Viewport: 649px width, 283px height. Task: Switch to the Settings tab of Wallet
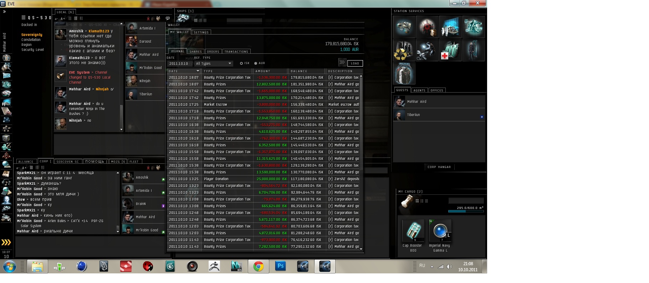coord(201,32)
